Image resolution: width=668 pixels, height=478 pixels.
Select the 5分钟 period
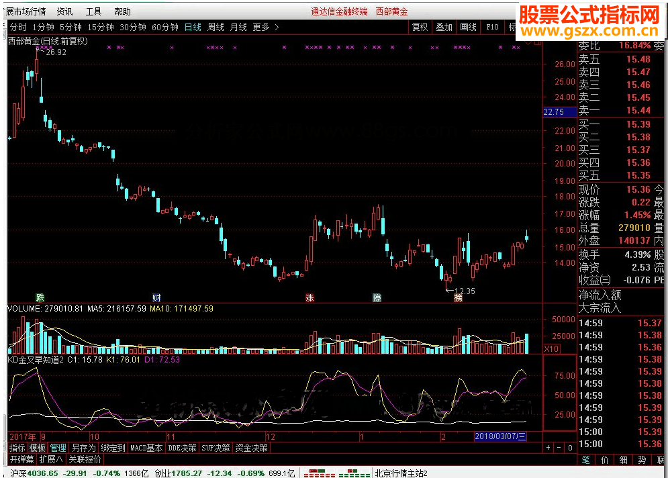[x=70, y=28]
